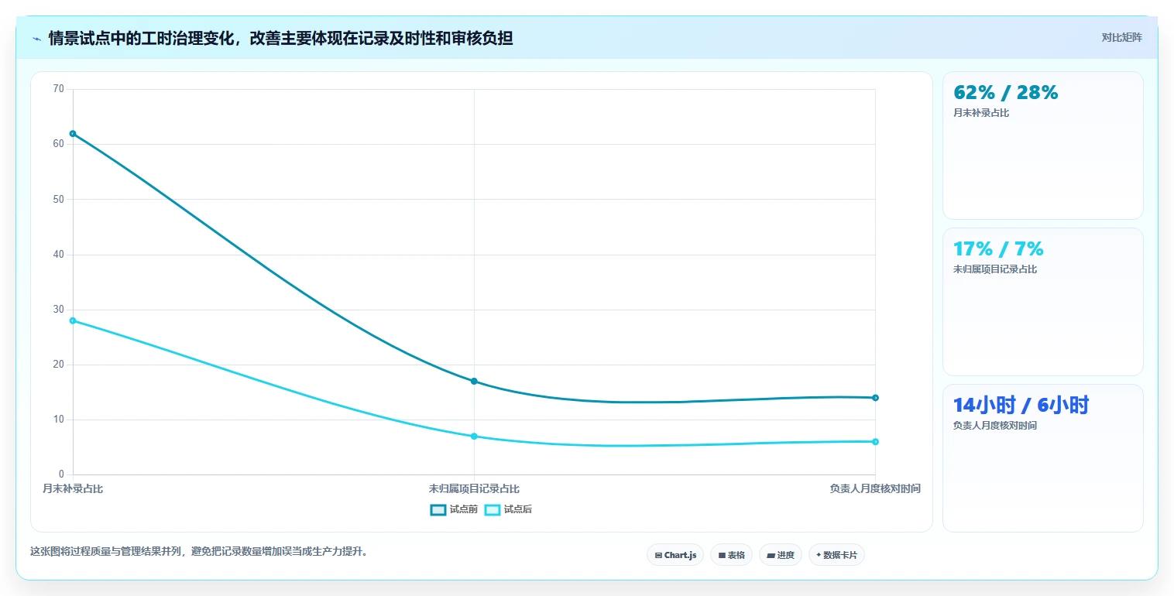This screenshot has width=1174, height=596.
Task: Click the Chart.js tag
Action: point(675,555)
